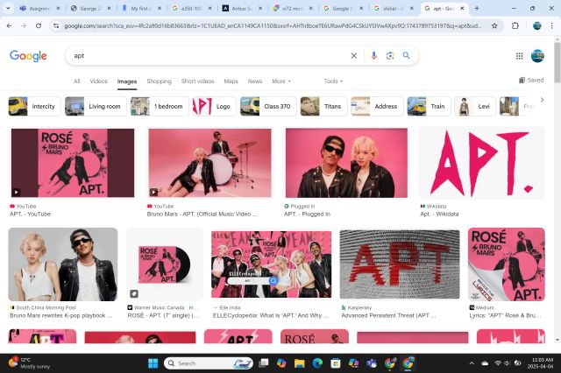
Task: Close the Airbus browser tab
Action: click(260, 8)
